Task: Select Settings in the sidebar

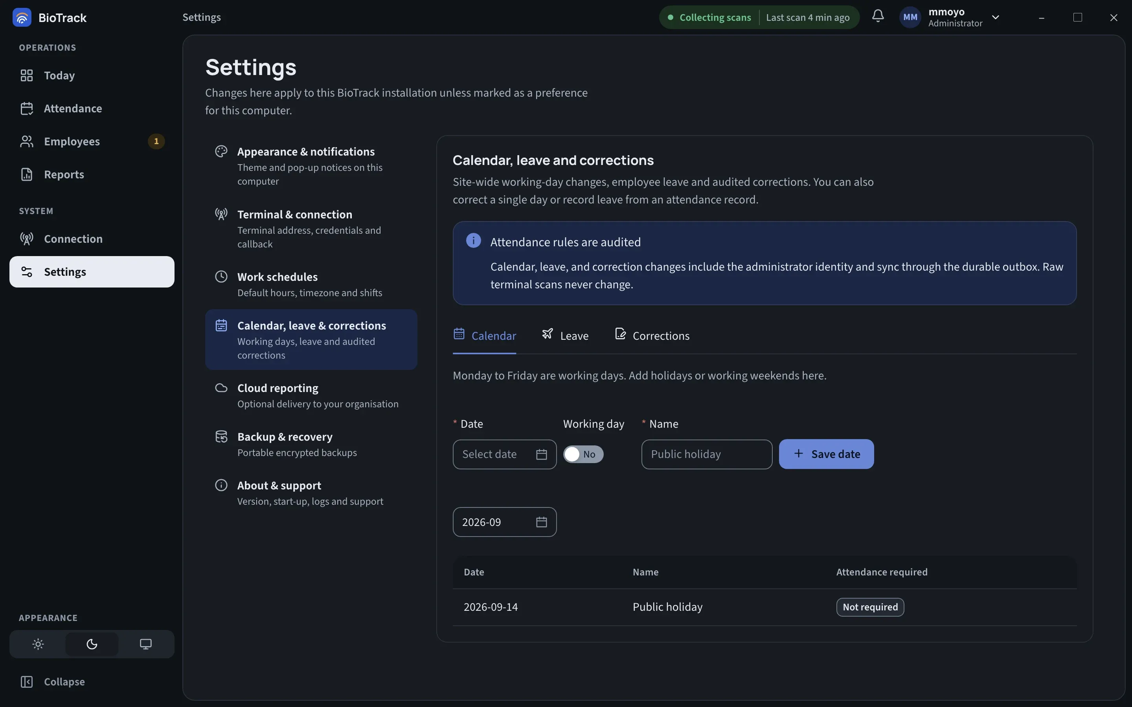Action: 92,272
